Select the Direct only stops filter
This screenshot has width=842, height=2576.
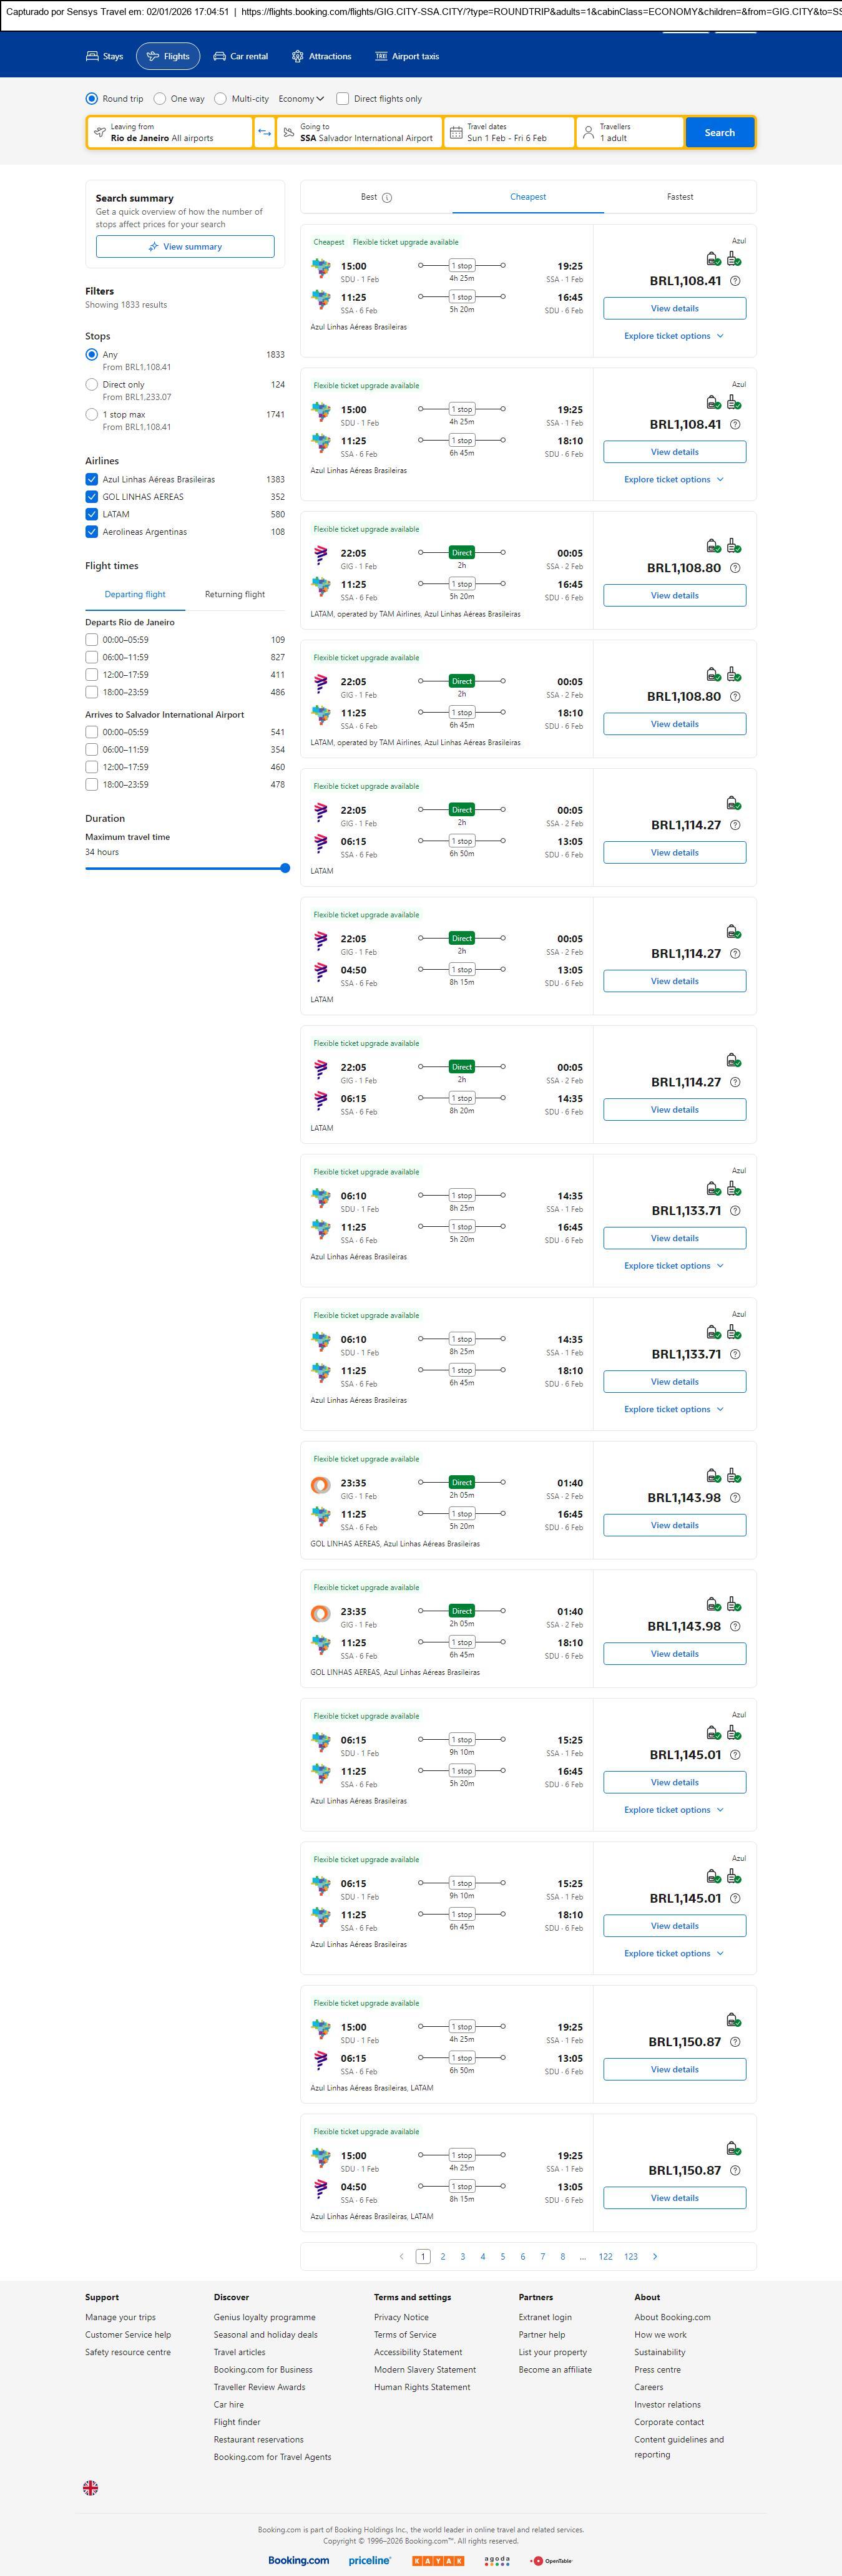[92, 385]
